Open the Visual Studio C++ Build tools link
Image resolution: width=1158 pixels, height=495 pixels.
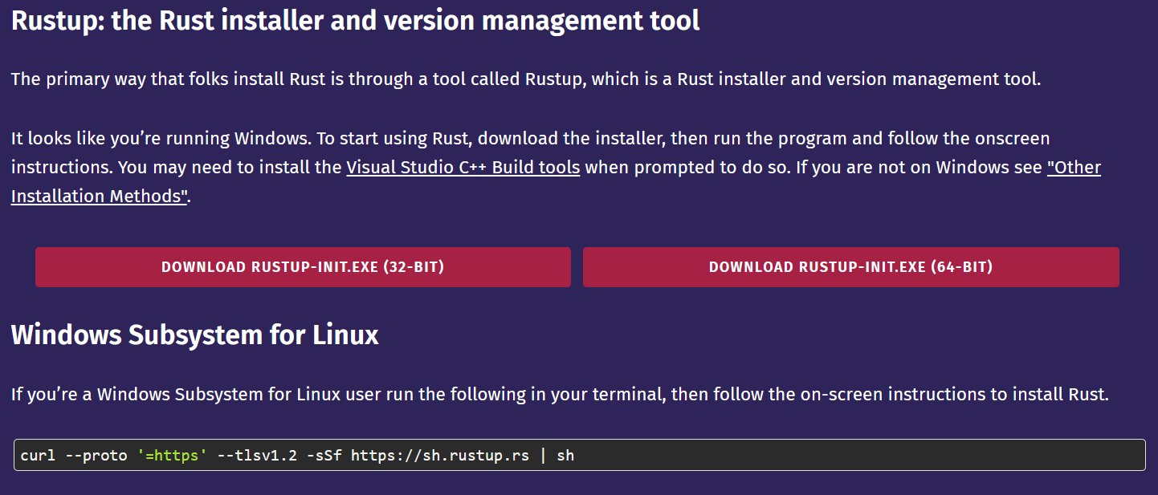[x=463, y=168]
